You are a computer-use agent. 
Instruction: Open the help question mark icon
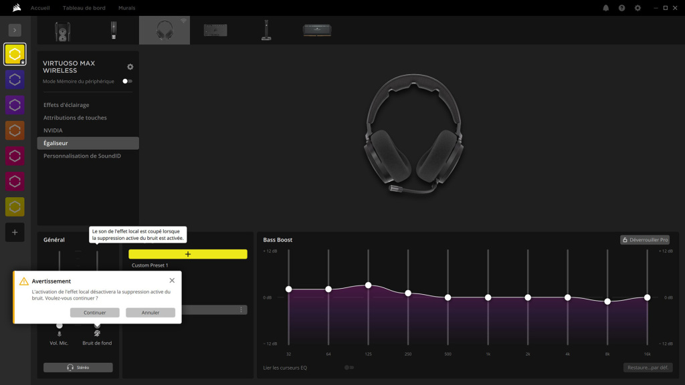pyautogui.click(x=621, y=8)
